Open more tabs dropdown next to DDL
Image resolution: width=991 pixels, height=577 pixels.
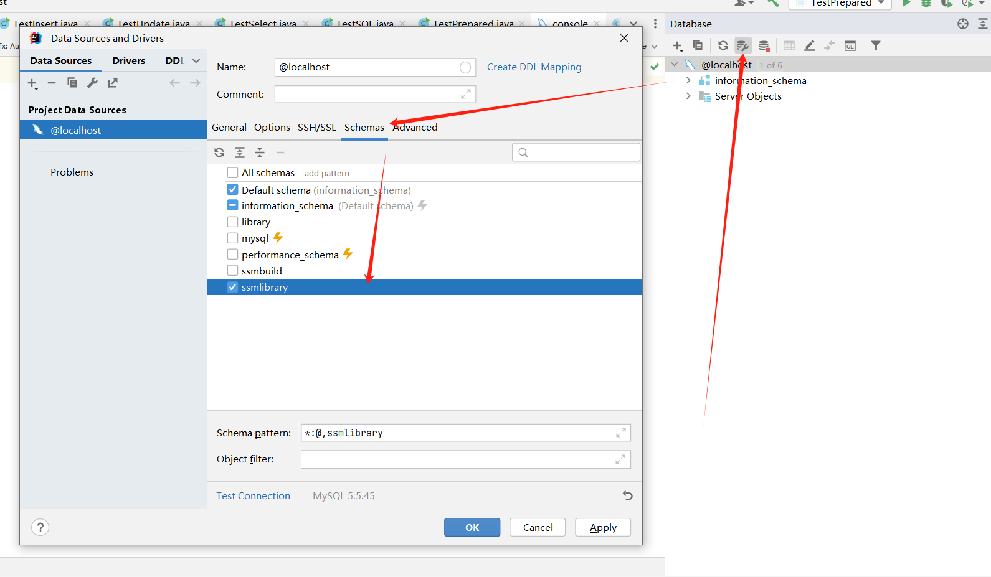[x=196, y=60]
